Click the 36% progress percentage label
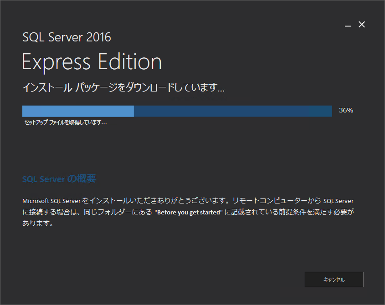Screen dimensions: 385x305 pos(346,110)
